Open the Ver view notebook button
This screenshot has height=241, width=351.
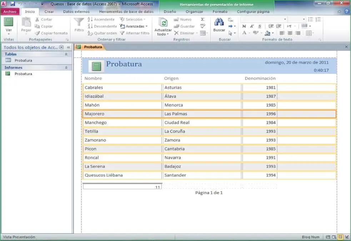click(x=9, y=22)
